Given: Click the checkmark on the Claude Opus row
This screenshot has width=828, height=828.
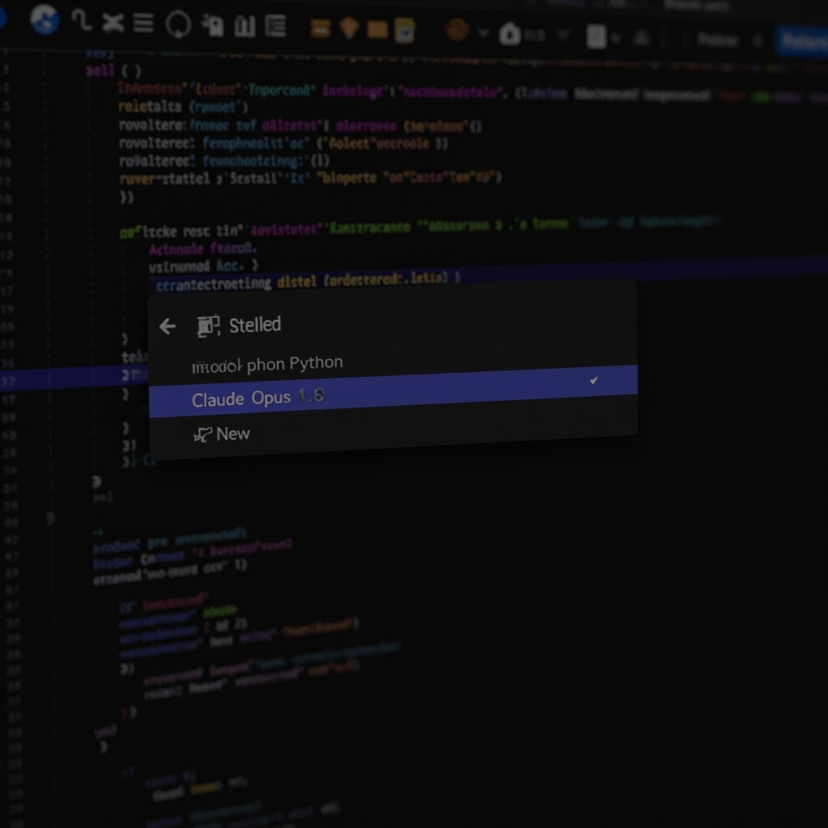Looking at the screenshot, I should coord(594,380).
